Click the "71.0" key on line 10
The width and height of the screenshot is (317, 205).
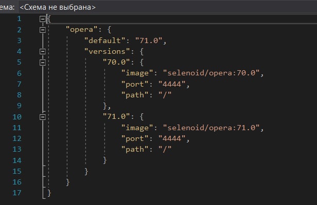[x=116, y=117]
